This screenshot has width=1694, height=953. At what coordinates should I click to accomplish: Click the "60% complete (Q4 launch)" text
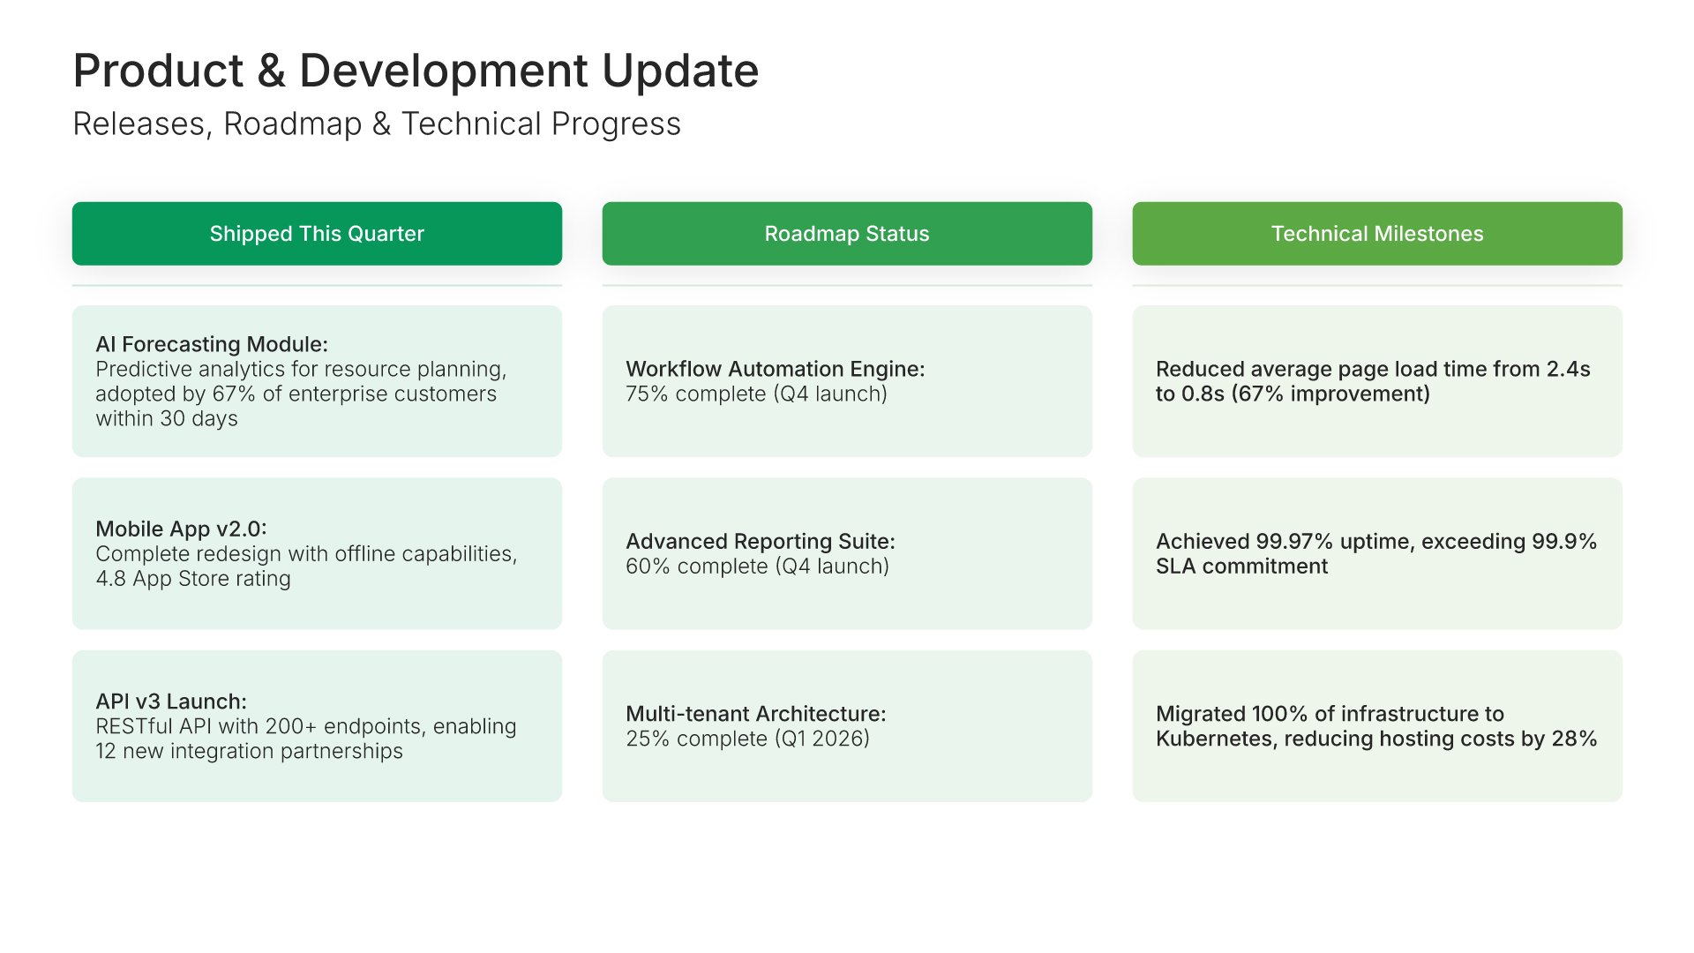[x=757, y=567]
